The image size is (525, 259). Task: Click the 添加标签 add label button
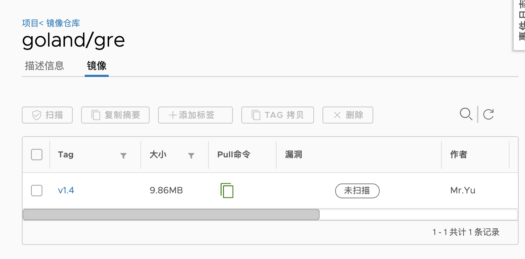pos(195,115)
